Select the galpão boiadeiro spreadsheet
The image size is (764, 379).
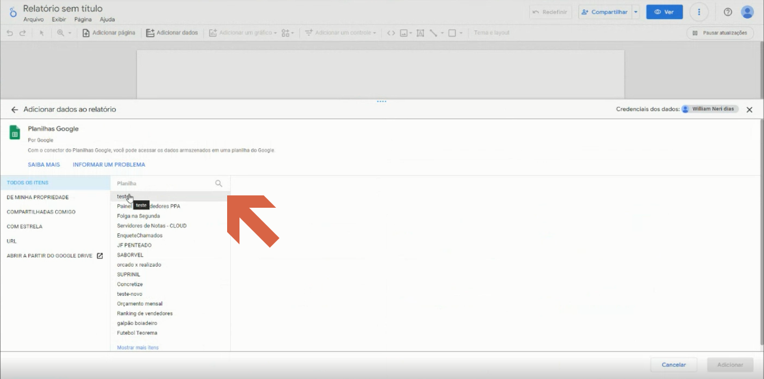170,323
